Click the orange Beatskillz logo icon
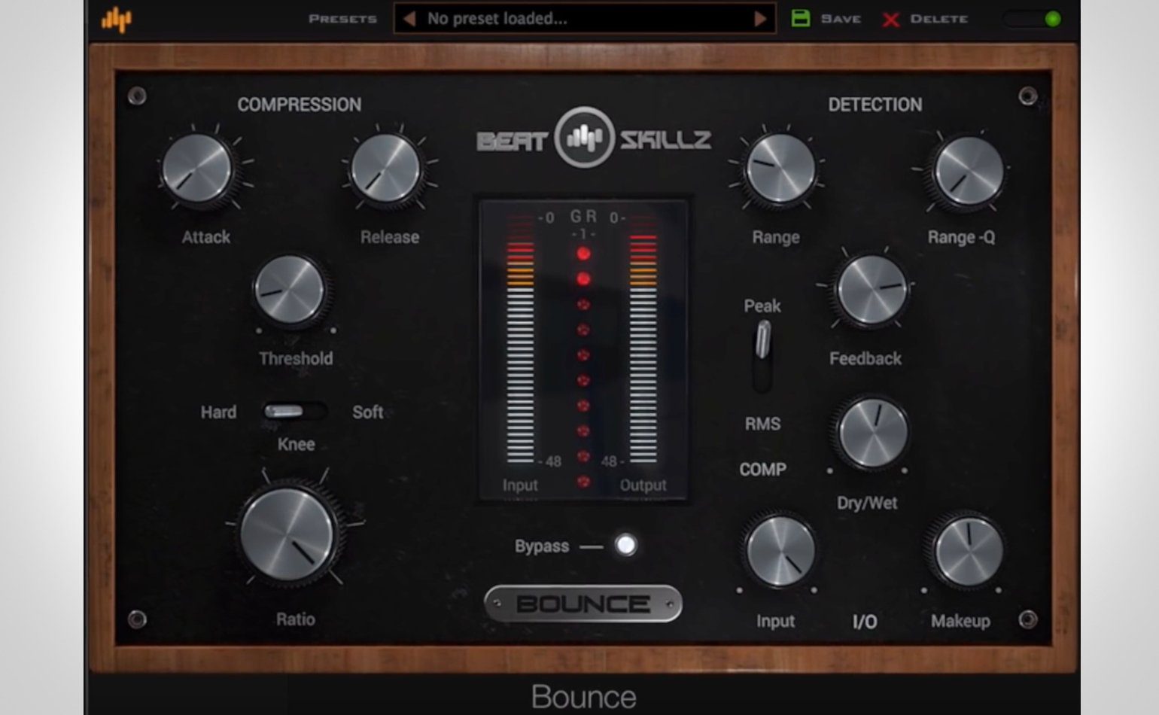 [x=117, y=20]
